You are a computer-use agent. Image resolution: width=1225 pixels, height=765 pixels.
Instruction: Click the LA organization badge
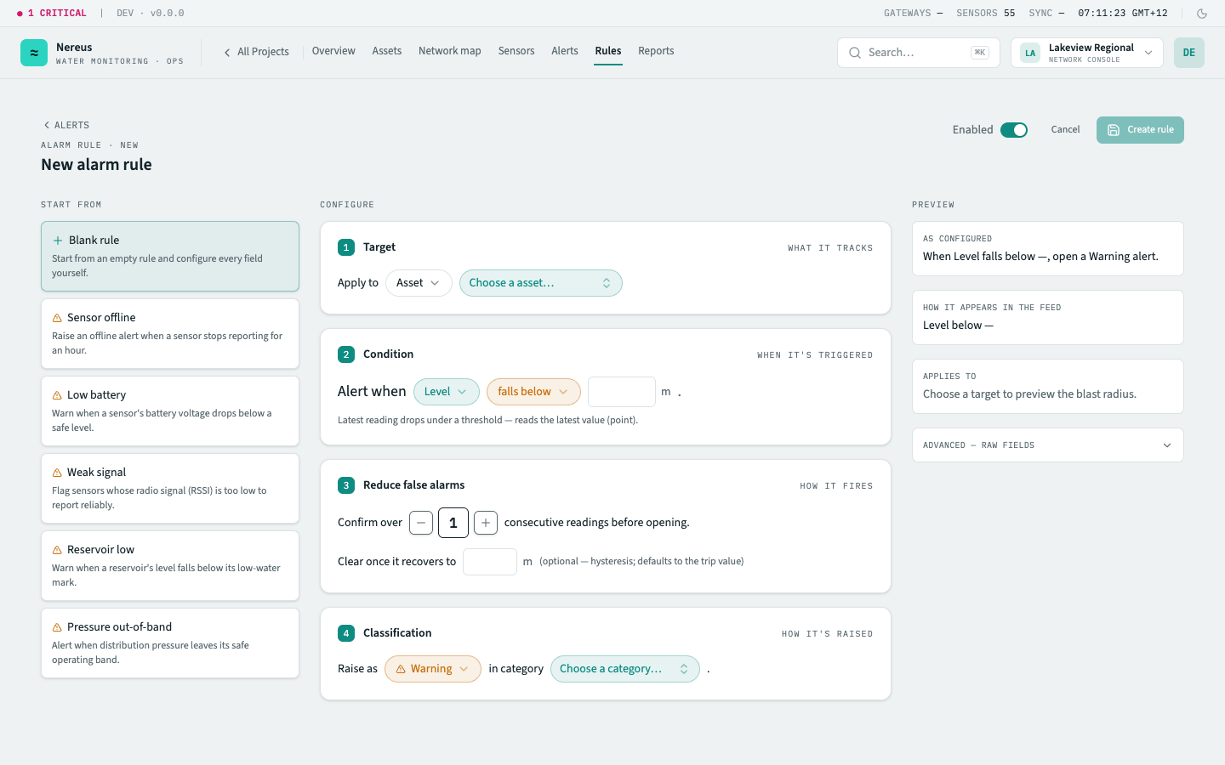click(x=1030, y=53)
